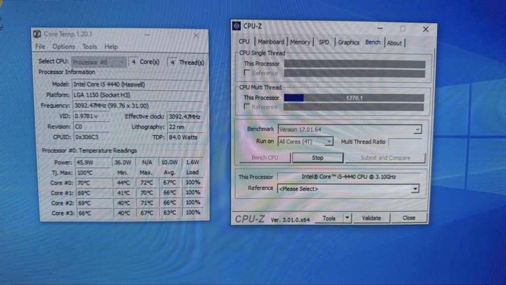
Task: Click the CPU-Z app icon in title bar
Action: pos(236,26)
